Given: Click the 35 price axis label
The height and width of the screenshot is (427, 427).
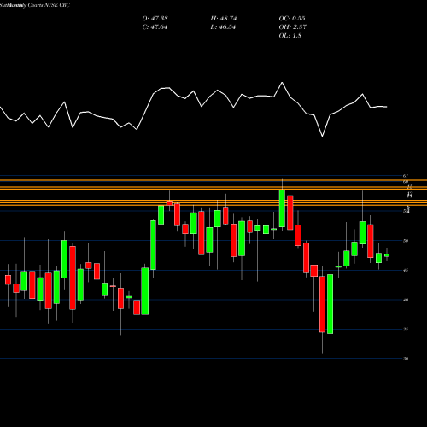Looking at the screenshot, I should click(x=406, y=329).
